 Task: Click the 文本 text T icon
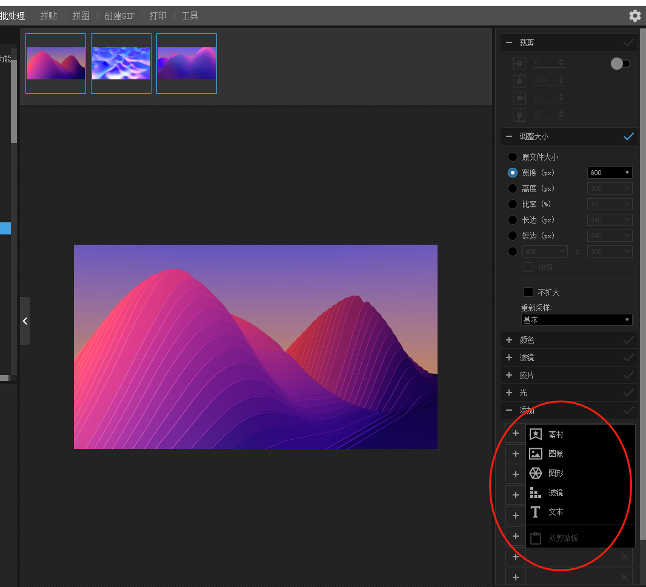pyautogui.click(x=535, y=512)
